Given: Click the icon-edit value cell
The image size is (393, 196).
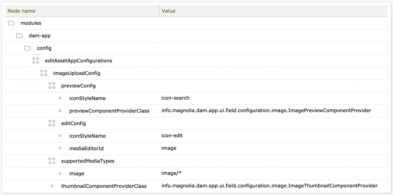Looking at the screenshot, I should (172, 136).
